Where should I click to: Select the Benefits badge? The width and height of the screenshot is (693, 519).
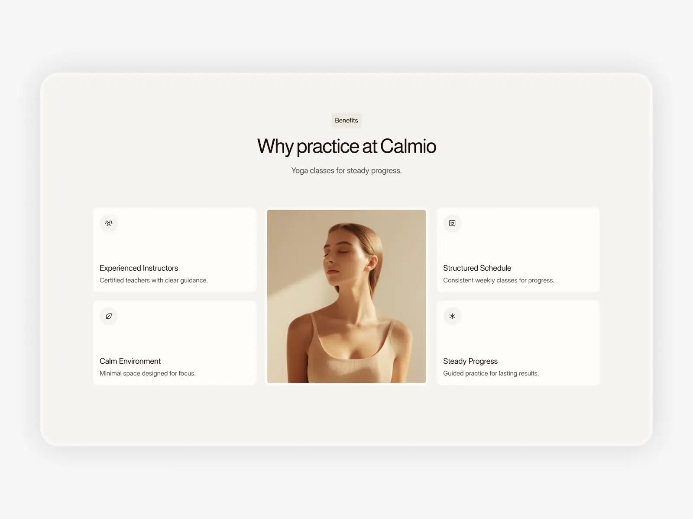click(x=346, y=120)
